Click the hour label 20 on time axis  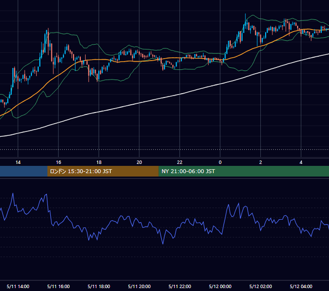point(139,162)
